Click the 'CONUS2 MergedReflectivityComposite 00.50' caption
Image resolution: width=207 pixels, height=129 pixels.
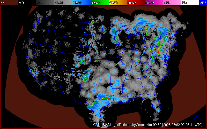pos(127,125)
